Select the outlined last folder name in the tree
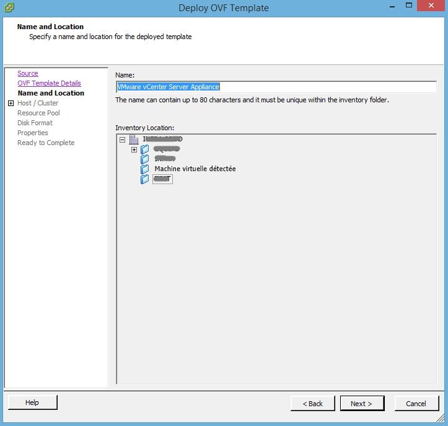 click(162, 179)
